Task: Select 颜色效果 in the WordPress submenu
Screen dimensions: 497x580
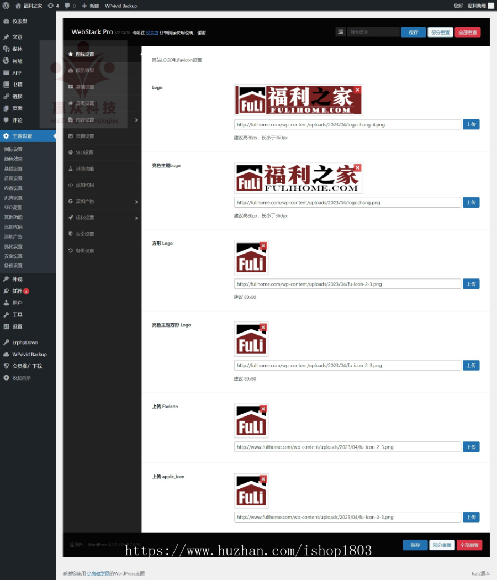Action: point(13,159)
